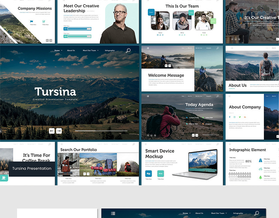
Task: Open Infographic in the Tursina slide menu
Action: (110, 50)
